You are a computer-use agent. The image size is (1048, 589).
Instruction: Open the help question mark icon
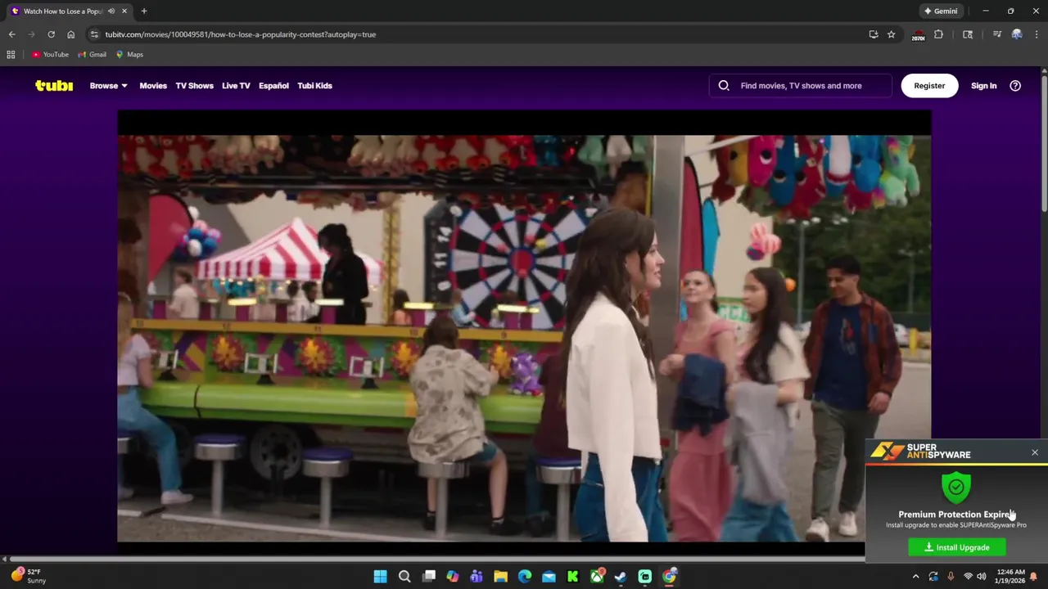[1015, 85]
